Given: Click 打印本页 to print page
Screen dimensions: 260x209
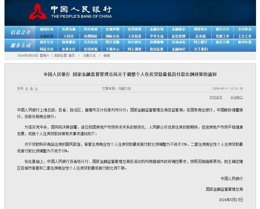Looking at the screenshot, I should 216,97.
